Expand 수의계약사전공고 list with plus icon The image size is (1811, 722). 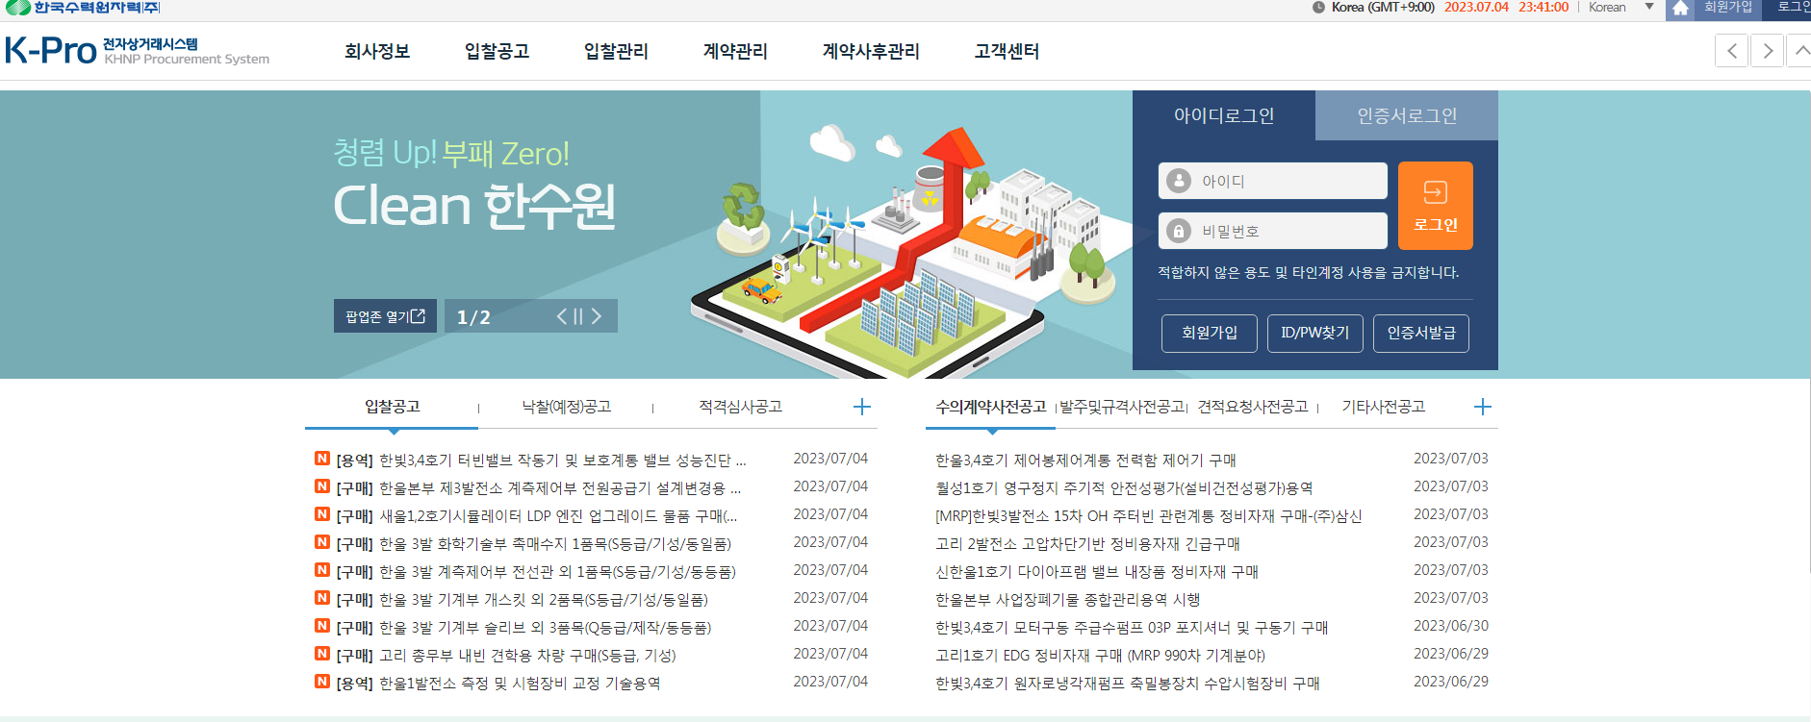point(1482,407)
